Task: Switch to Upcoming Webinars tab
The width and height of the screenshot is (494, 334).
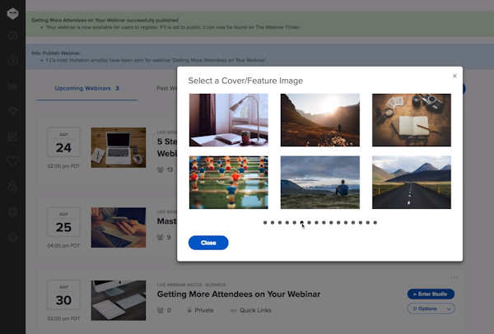Action: click(x=86, y=88)
